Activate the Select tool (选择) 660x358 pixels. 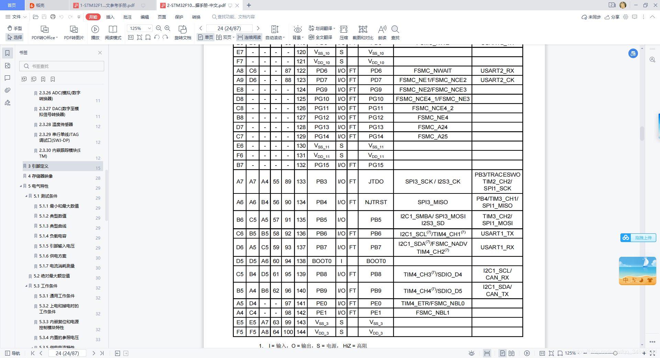tap(15, 37)
